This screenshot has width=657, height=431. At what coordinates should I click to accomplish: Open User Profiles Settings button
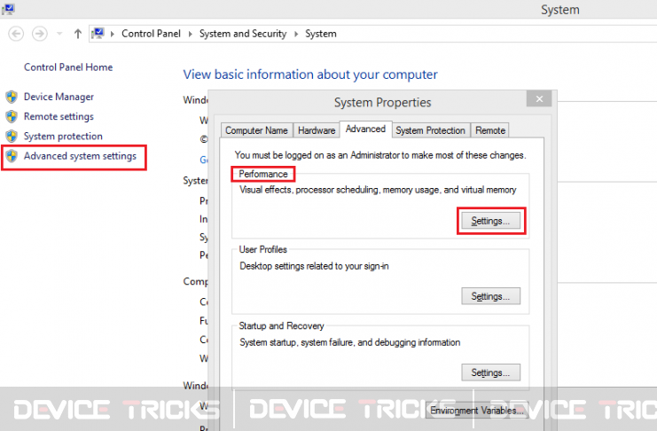(490, 296)
